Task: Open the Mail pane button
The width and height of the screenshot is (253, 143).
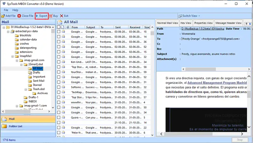Action: [x=28, y=119]
